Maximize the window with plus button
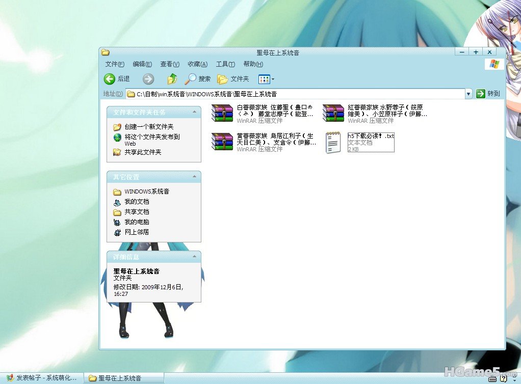Image resolution: width=521 pixels, height=384 pixels. point(476,52)
